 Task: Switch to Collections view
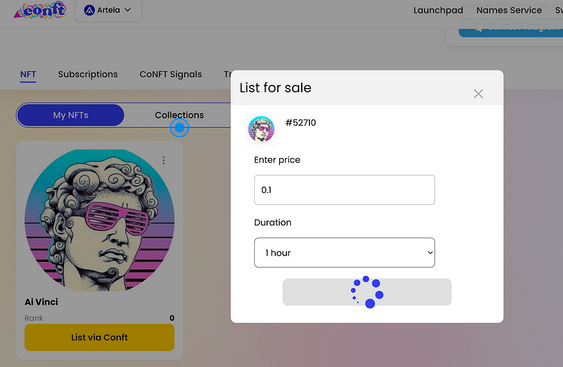tap(179, 115)
